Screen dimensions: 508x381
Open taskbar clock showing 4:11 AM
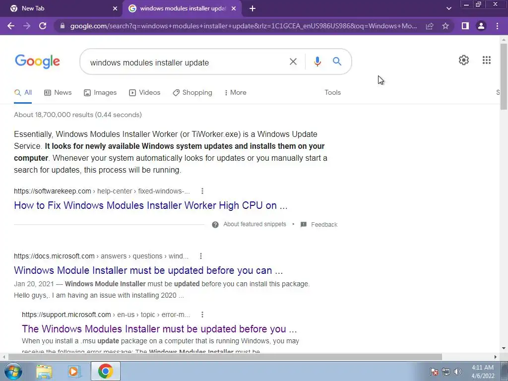coord(483,372)
